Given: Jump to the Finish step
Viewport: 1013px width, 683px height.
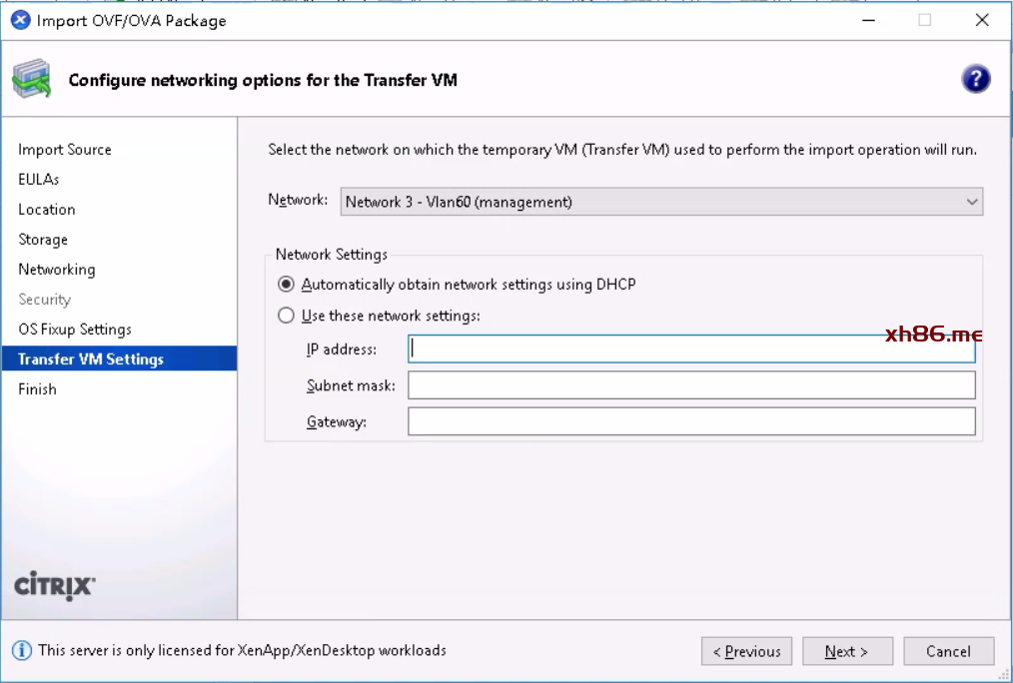Looking at the screenshot, I should (37, 389).
